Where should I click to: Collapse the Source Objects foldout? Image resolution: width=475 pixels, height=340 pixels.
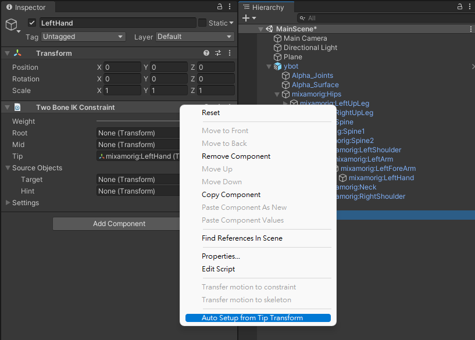(x=8, y=168)
